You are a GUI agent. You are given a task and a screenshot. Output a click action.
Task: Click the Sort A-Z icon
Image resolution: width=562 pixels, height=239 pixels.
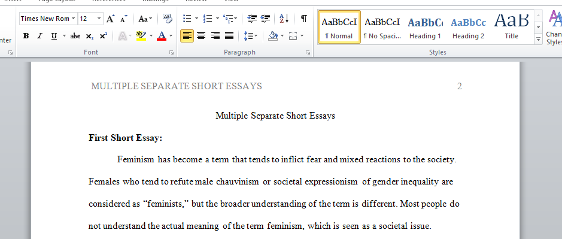point(284,19)
